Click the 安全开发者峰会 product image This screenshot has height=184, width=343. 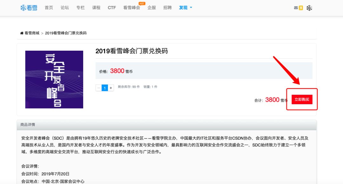coord(54,79)
